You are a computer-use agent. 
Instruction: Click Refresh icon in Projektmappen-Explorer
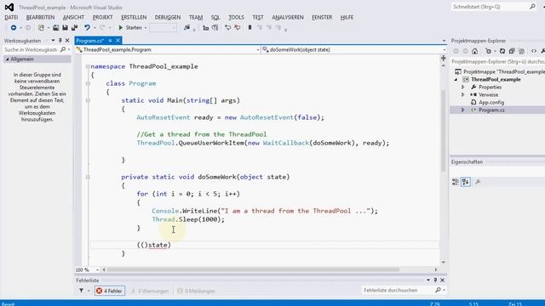coord(502,51)
